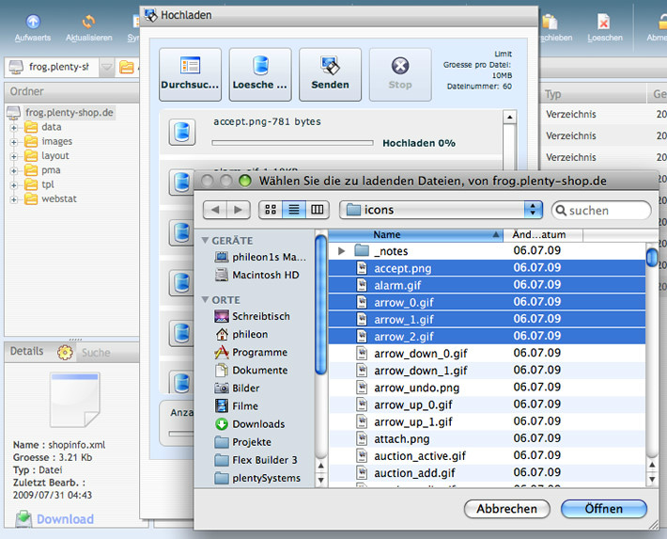The height and width of the screenshot is (539, 667).
Task: Open Projekte folder in sidebar
Action: tap(243, 442)
